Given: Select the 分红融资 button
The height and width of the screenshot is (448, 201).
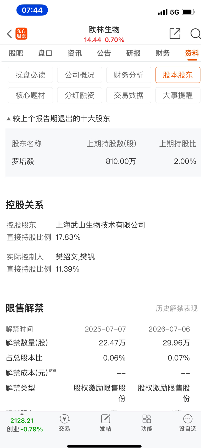Looking at the screenshot, I should tap(80, 95).
